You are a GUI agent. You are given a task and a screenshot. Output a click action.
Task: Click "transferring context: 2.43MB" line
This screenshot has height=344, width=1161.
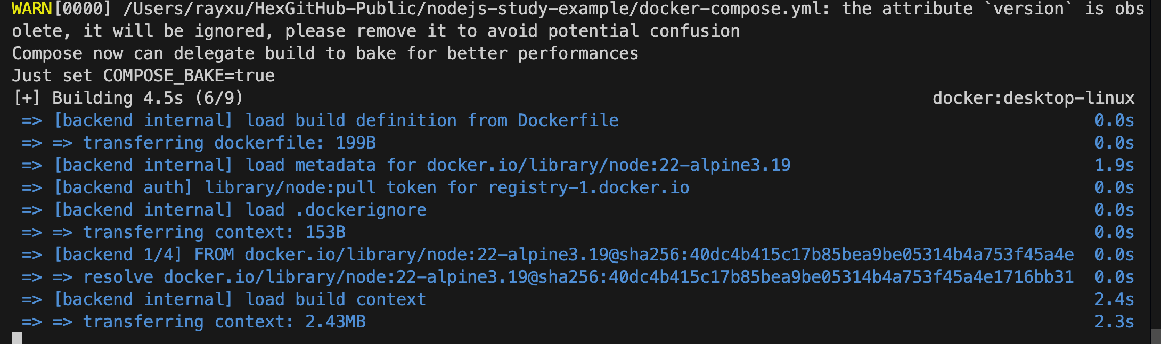click(x=224, y=322)
